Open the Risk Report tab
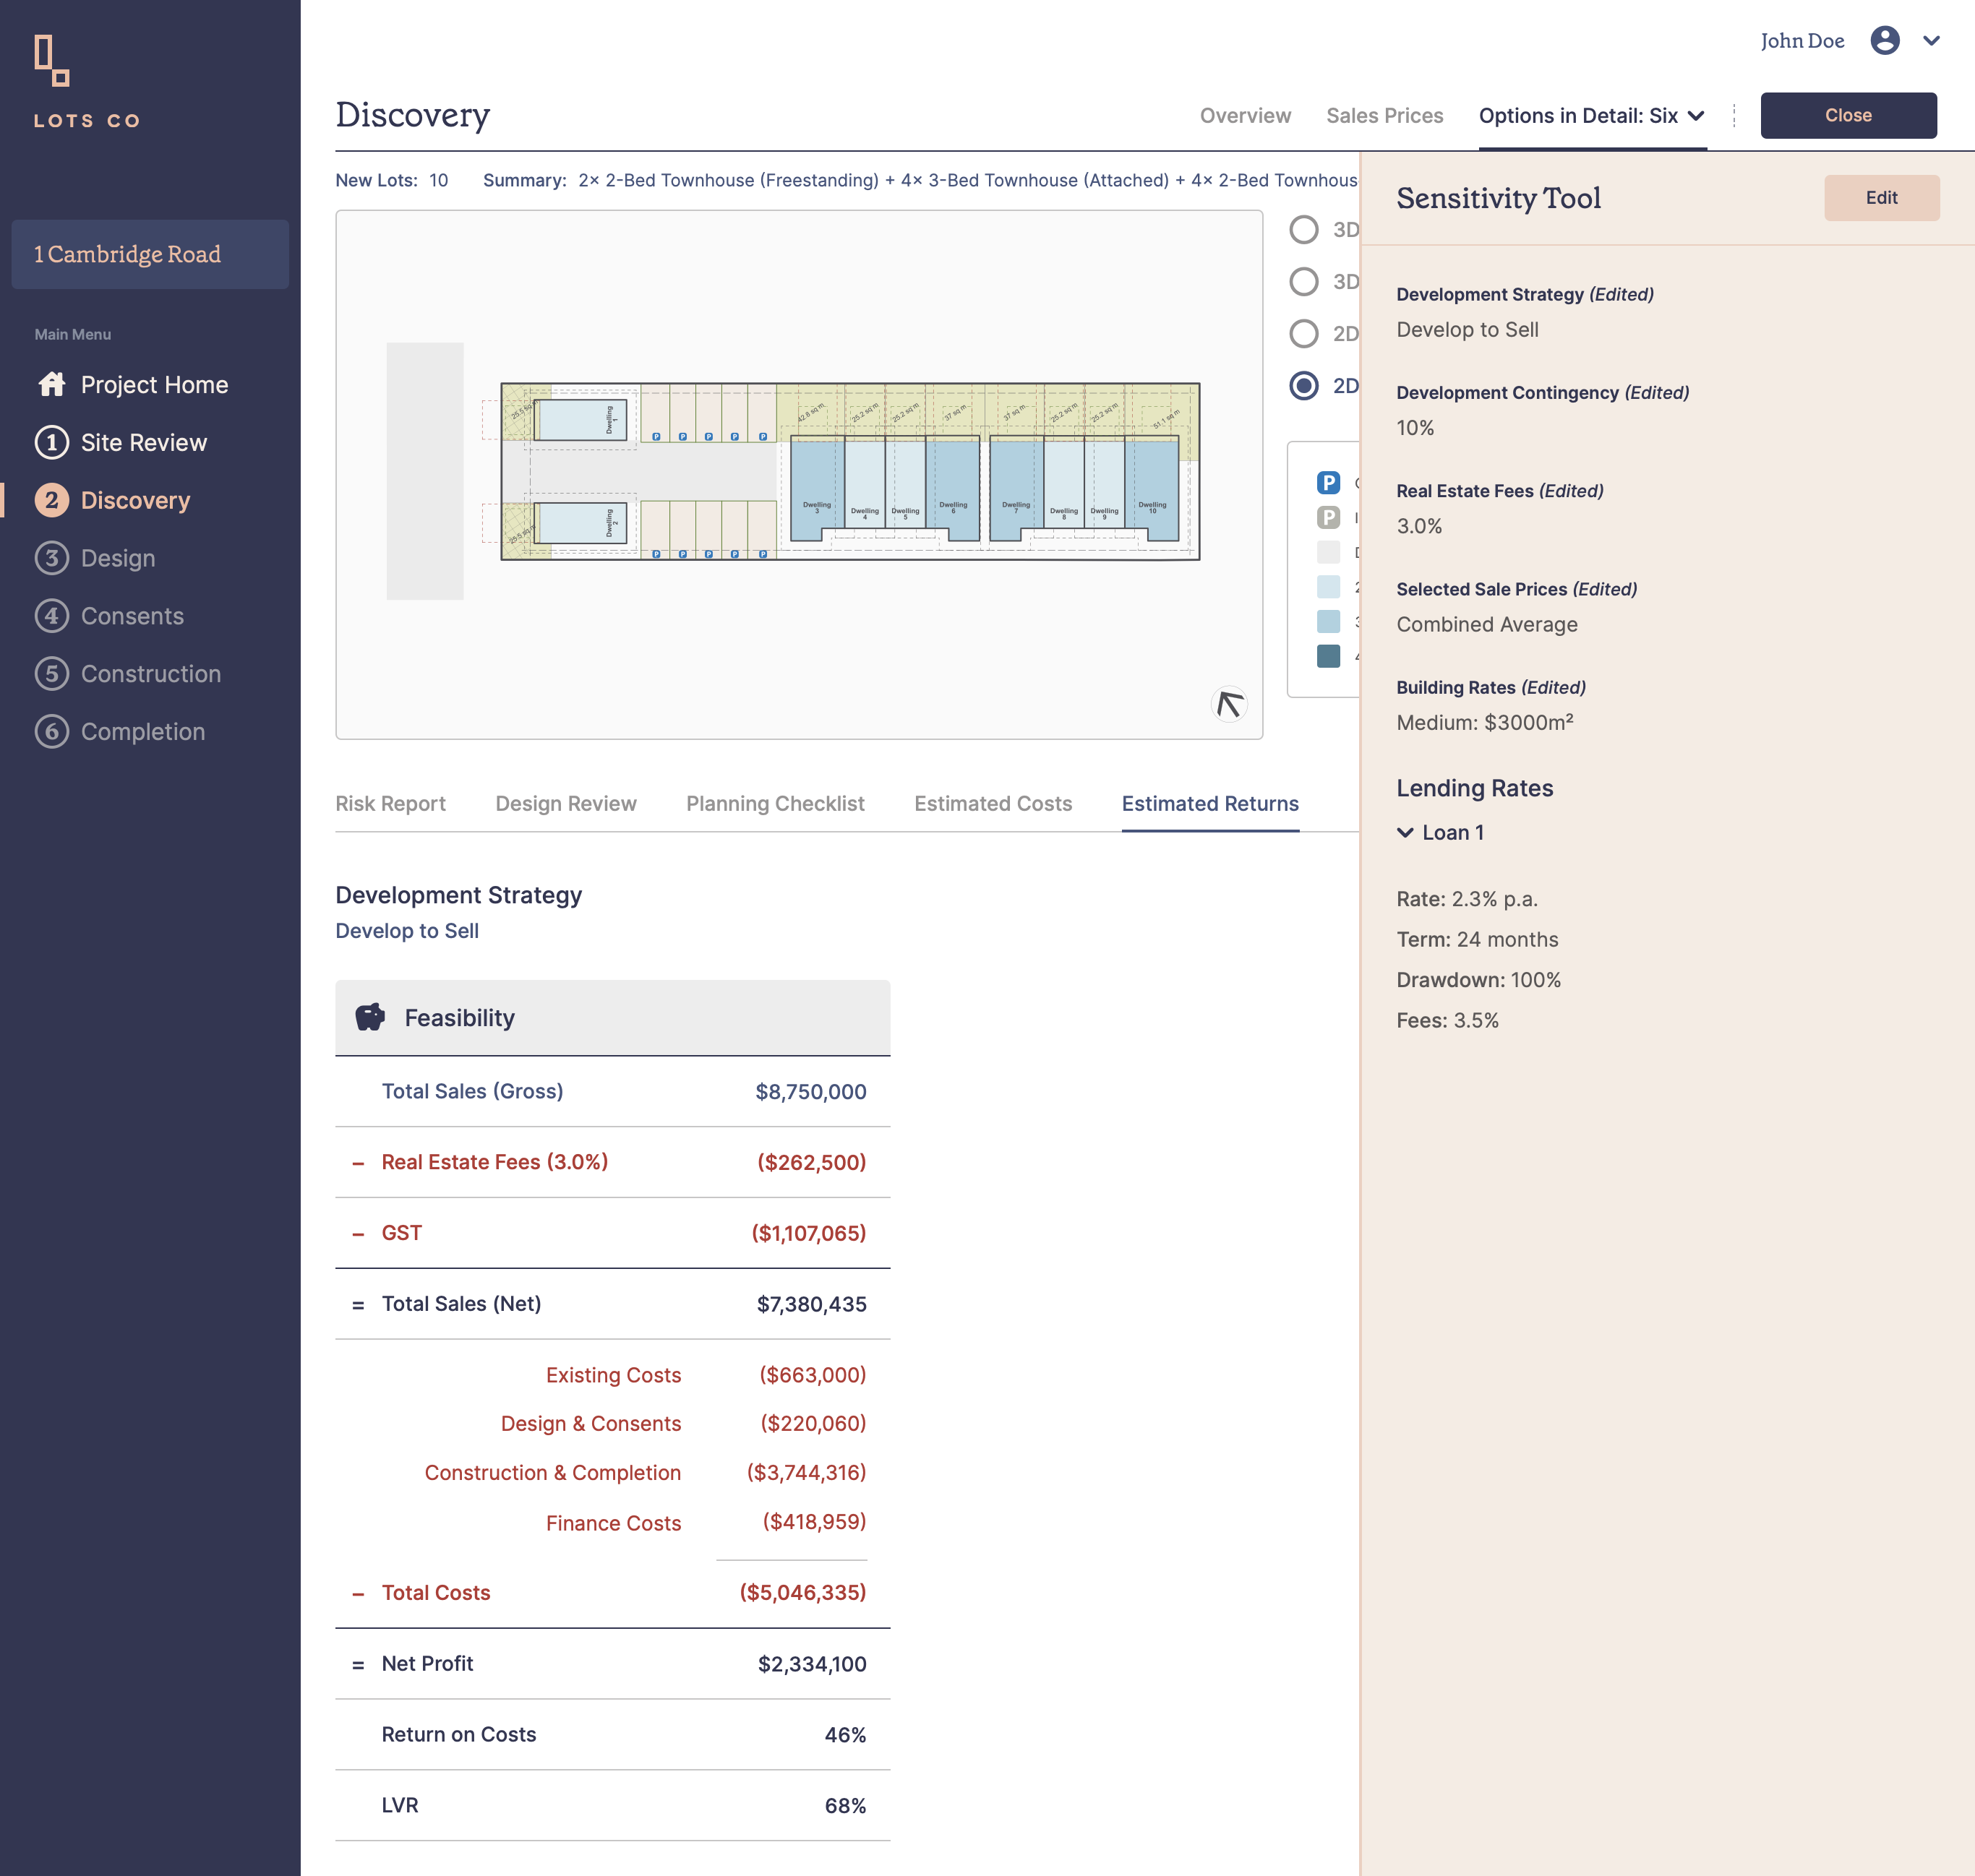Screen dimensions: 1975x1876 click(x=390, y=804)
